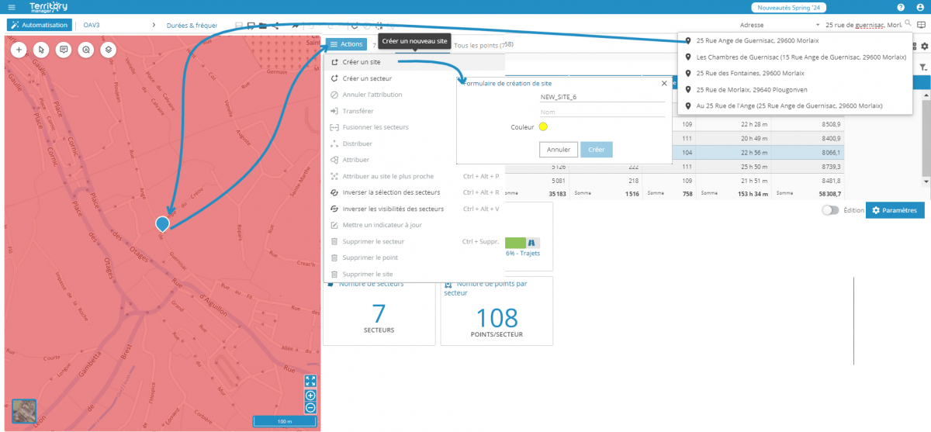931x432 pixels.
Task: Zoom out on the map
Action: 310,407
